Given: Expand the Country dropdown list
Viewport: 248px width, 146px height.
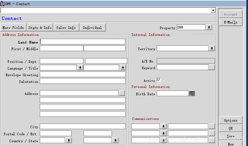Looking at the screenshot, I should (69, 140).
